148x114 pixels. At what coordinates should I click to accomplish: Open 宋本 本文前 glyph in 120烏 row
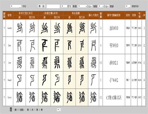tap(57, 62)
